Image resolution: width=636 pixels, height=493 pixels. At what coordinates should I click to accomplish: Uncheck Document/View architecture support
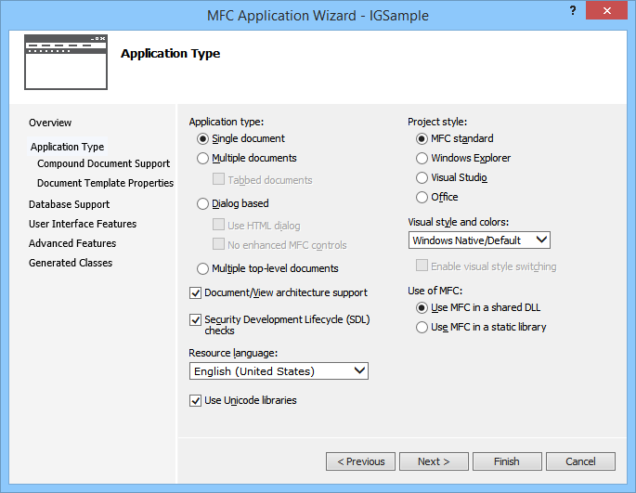(196, 293)
